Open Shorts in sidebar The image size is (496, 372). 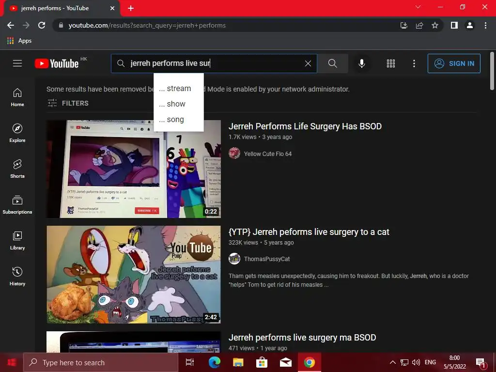click(17, 169)
